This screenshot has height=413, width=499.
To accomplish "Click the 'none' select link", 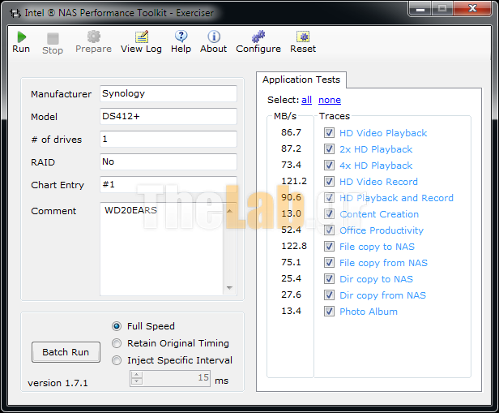I will pos(330,100).
